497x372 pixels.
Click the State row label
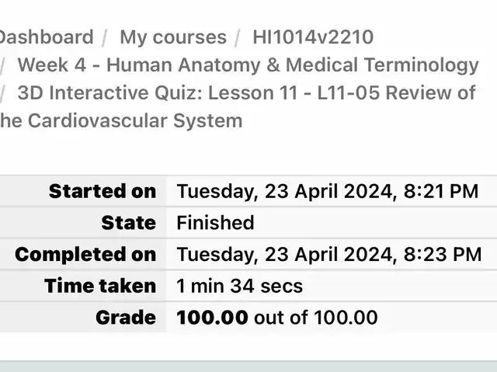click(129, 223)
